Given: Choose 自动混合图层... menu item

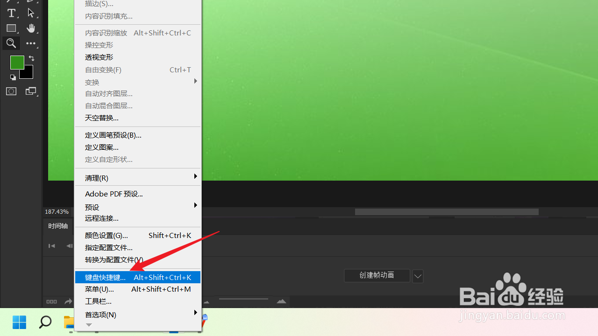Looking at the screenshot, I should [x=138, y=105].
